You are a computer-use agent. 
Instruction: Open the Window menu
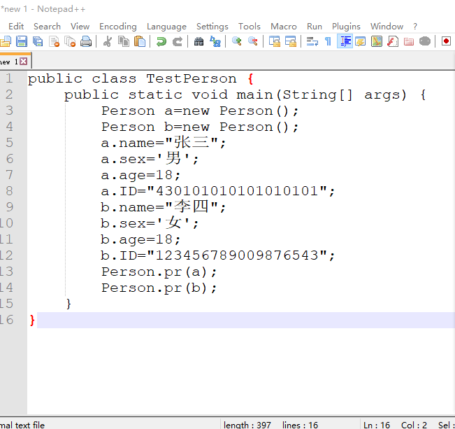387,27
